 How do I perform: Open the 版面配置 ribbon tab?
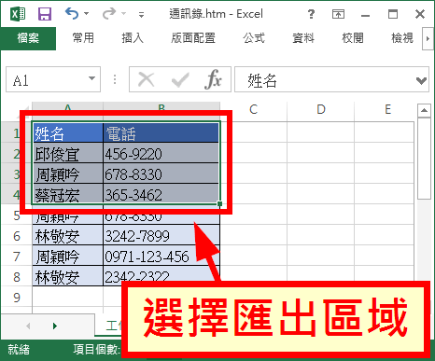pyautogui.click(x=193, y=38)
